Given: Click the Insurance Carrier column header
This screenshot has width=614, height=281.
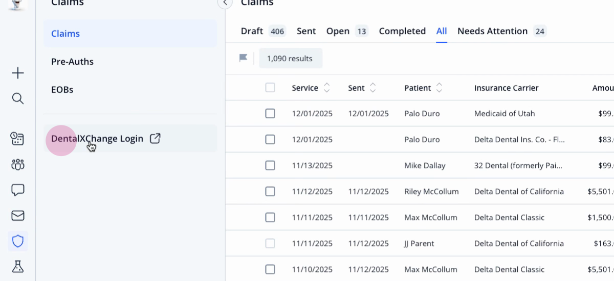Looking at the screenshot, I should pos(506,88).
